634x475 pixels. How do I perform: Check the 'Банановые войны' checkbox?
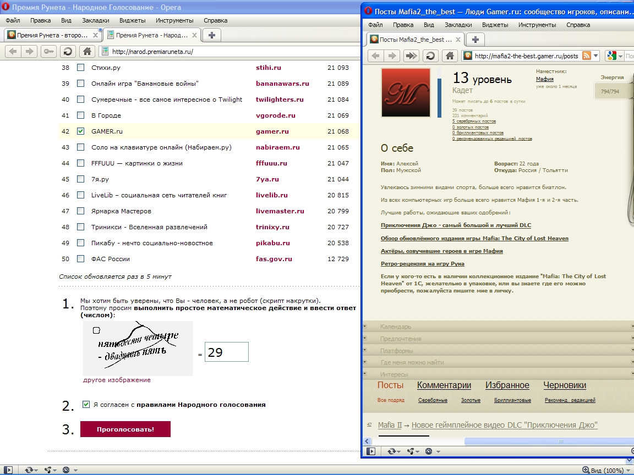81,84
